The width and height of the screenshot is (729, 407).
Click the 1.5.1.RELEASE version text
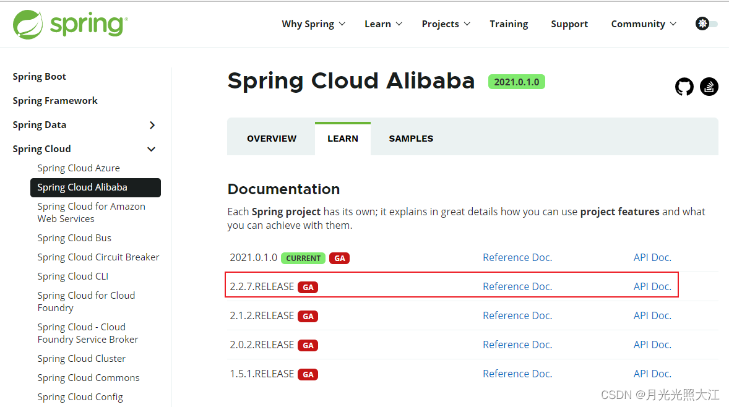pos(262,374)
